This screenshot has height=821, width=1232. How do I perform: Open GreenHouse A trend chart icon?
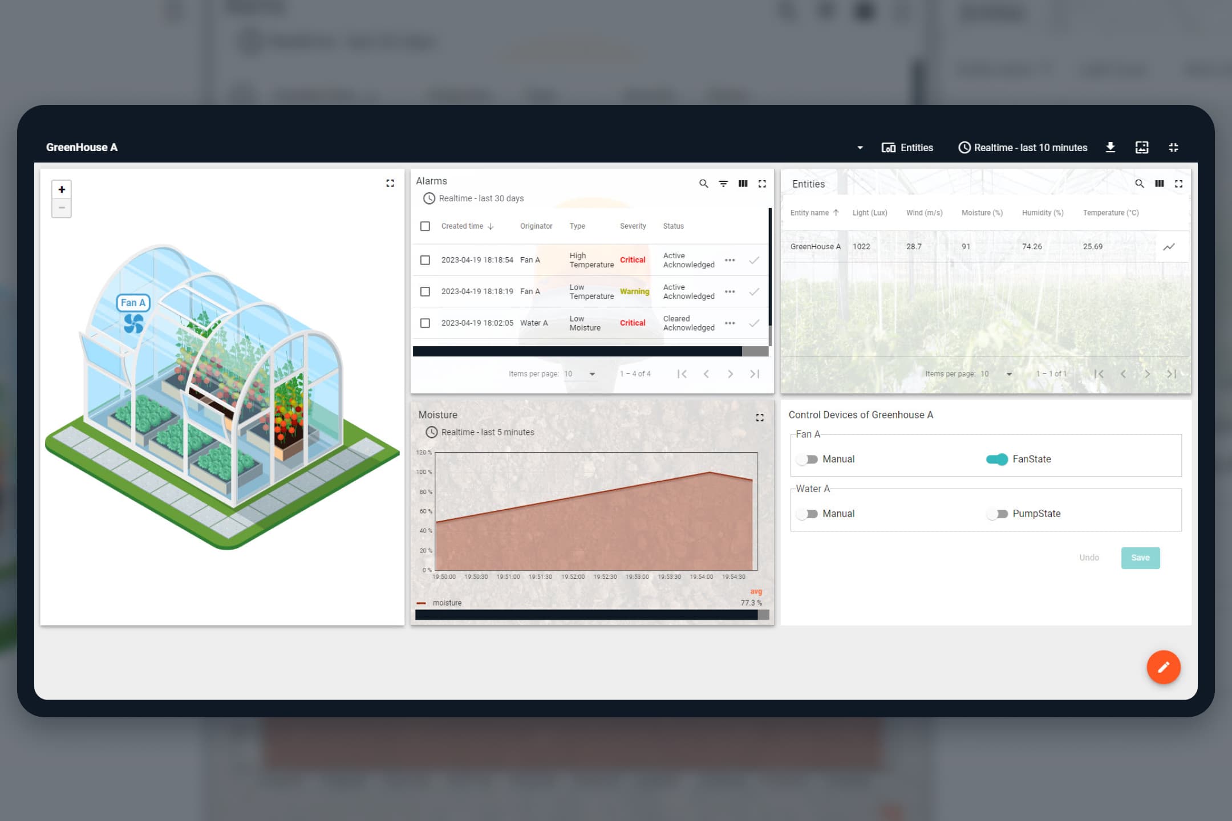pyautogui.click(x=1169, y=247)
